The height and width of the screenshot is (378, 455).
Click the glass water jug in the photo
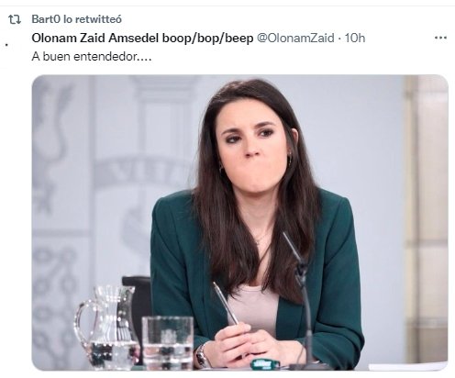[x=107, y=328]
